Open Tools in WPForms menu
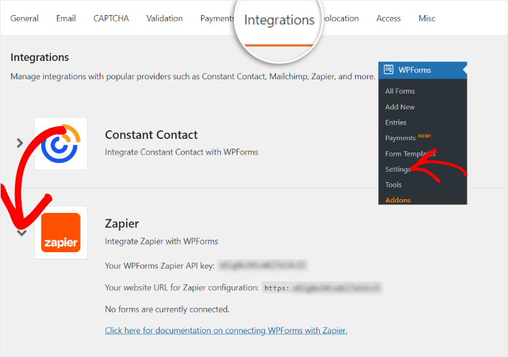This screenshot has width=508, height=357. click(x=393, y=185)
